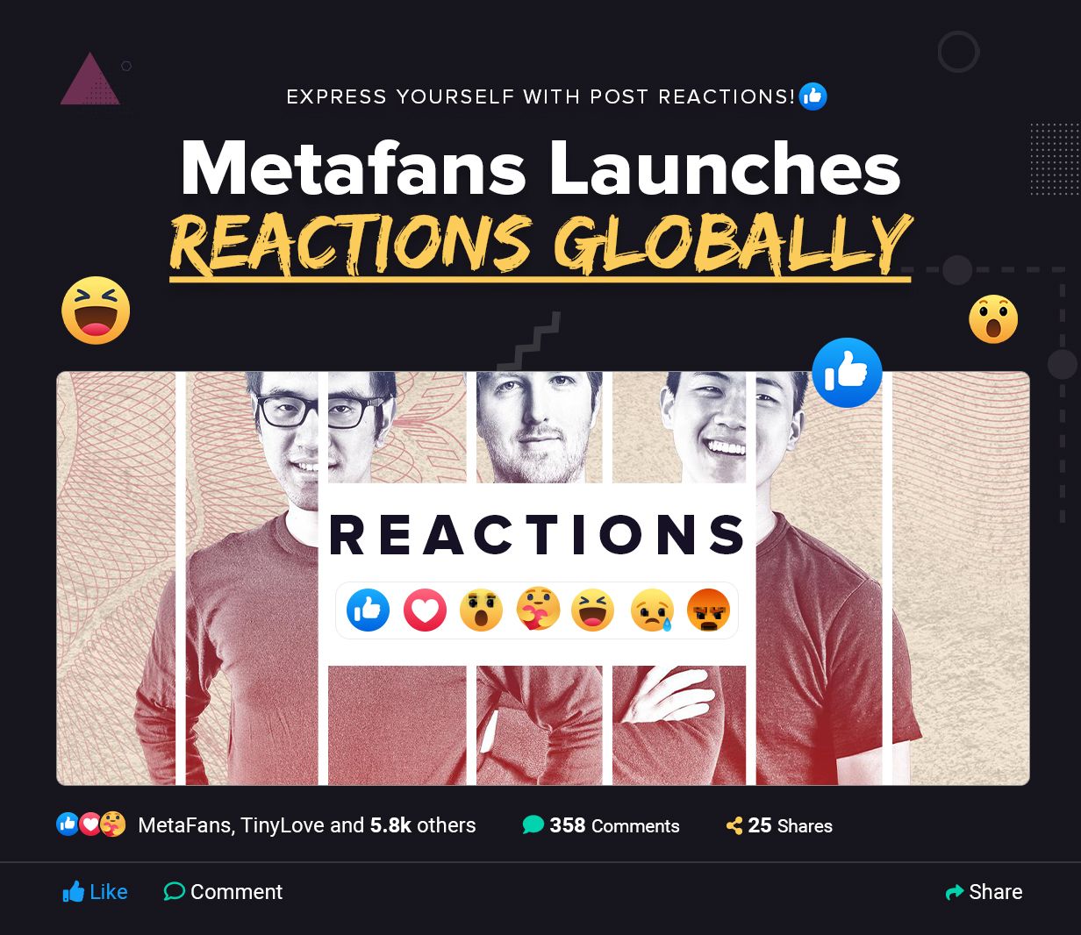The height and width of the screenshot is (935, 1081).
Task: Pick the Care hugging-heart reaction
Action: pyautogui.click(x=538, y=610)
